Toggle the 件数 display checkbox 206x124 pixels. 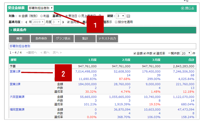145,53
